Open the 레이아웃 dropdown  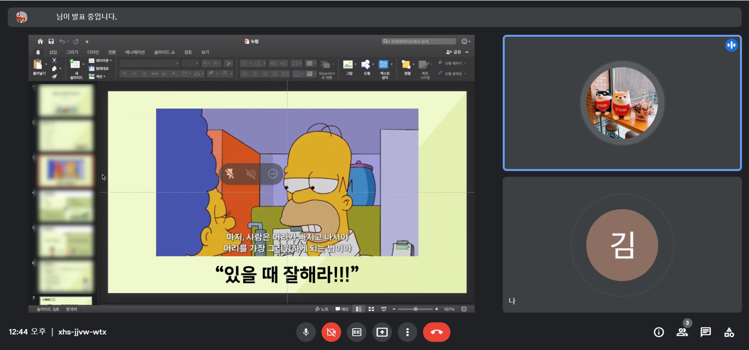(100, 61)
